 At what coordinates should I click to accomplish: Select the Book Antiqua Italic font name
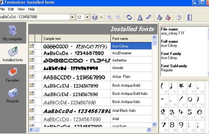click(x=126, y=102)
